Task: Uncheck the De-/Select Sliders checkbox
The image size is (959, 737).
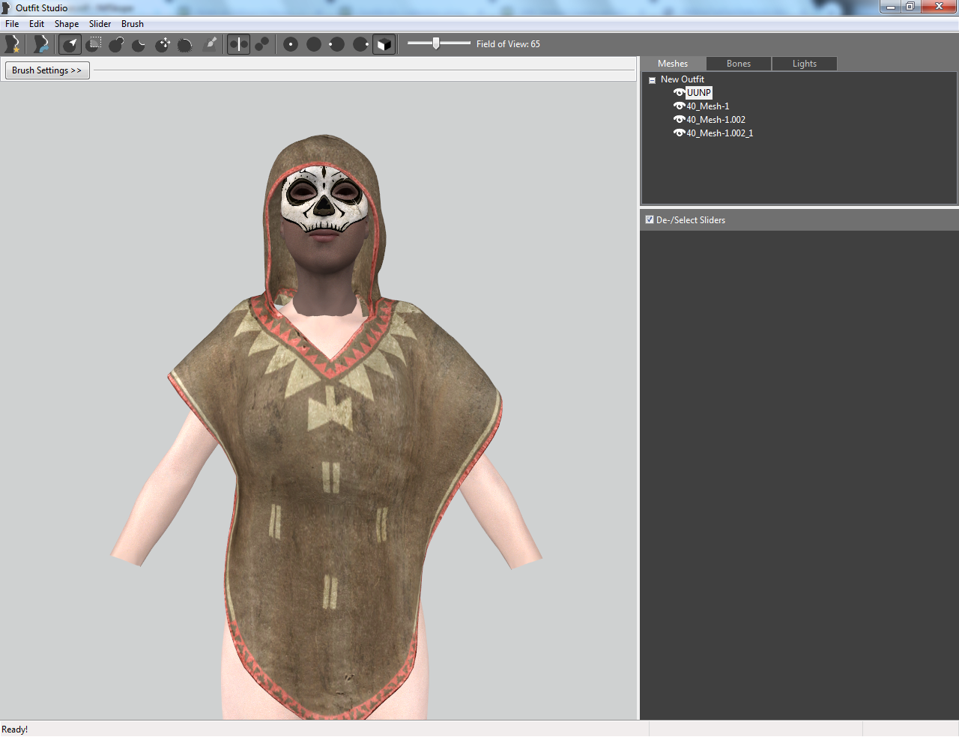Action: click(650, 219)
